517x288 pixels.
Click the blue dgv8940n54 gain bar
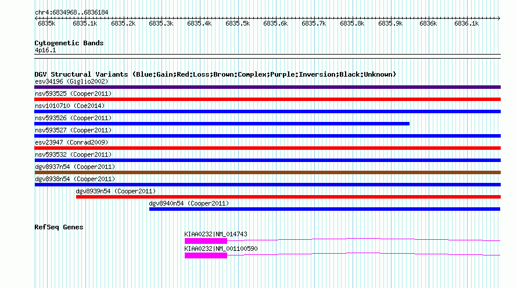tap(325, 209)
